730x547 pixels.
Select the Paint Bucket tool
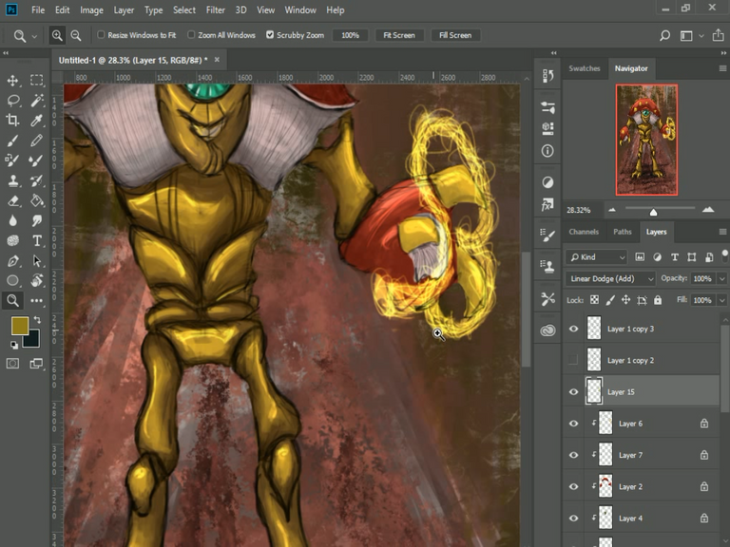(37, 200)
